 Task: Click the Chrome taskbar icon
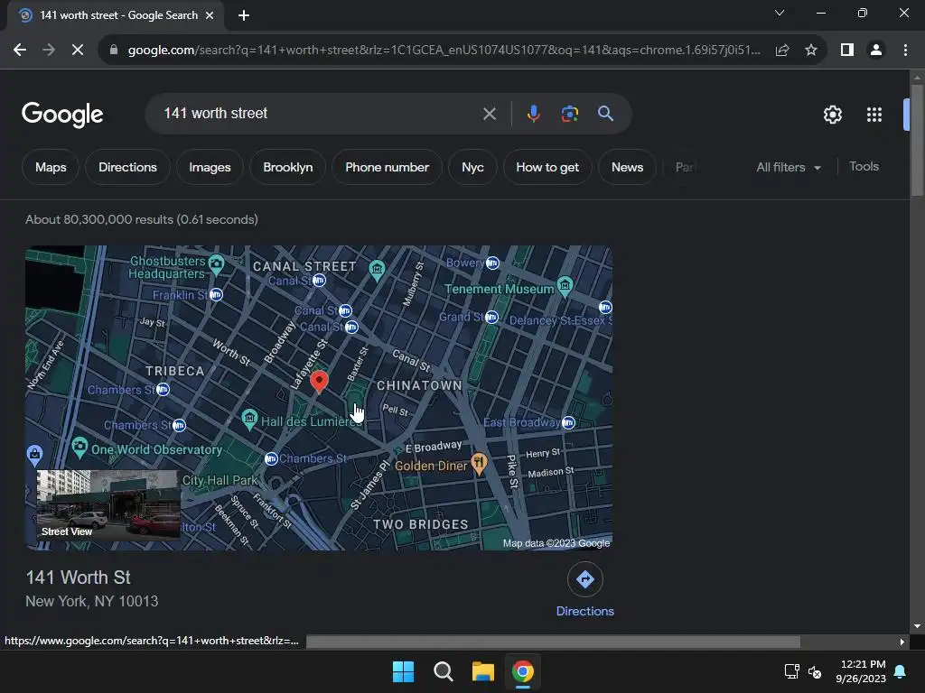tap(523, 671)
